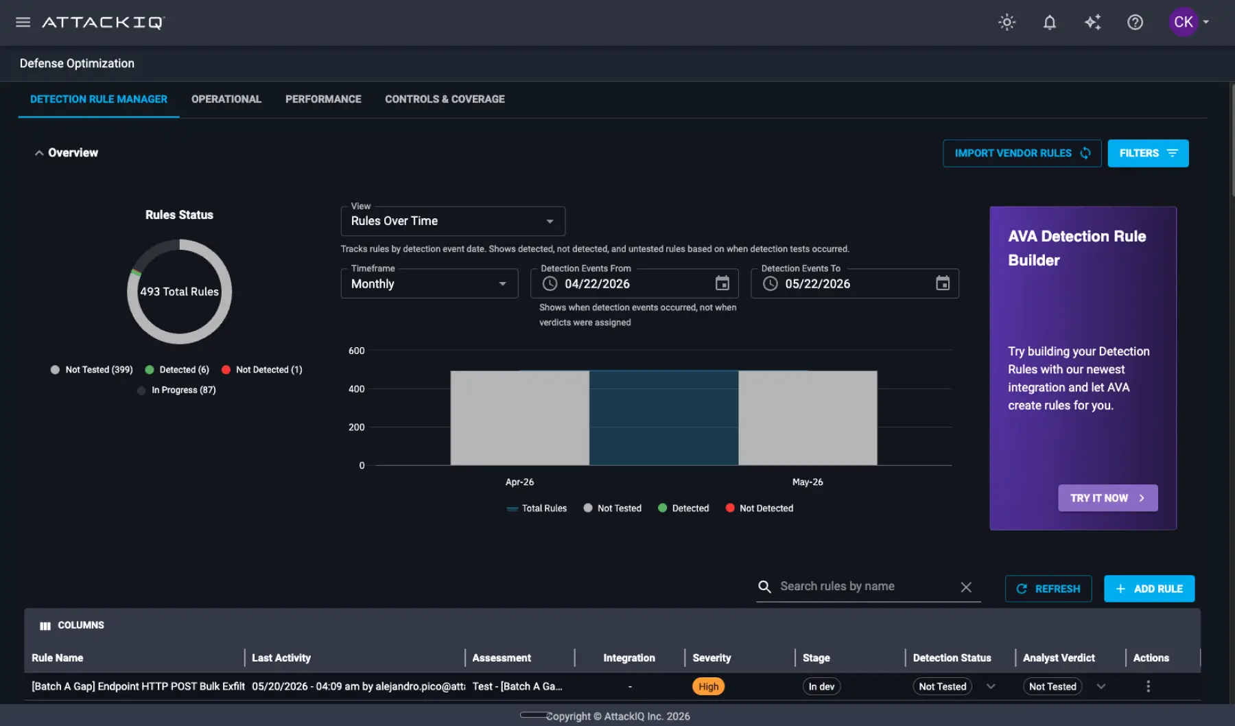
Task: Open the hamburger navigation menu
Action: point(23,22)
